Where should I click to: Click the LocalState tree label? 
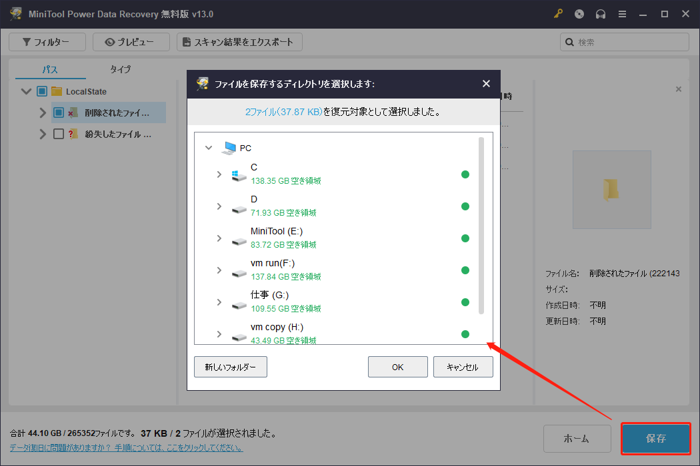point(86,91)
